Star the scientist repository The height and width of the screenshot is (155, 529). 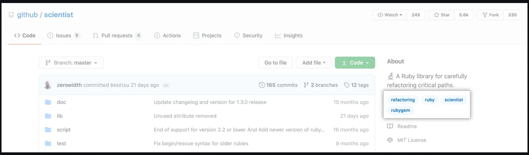[442, 15]
